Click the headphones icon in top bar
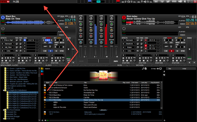Image resolution: width=197 pixels, height=122 pixels. point(129,2)
